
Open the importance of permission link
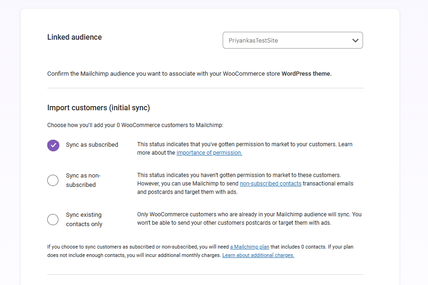click(210, 153)
